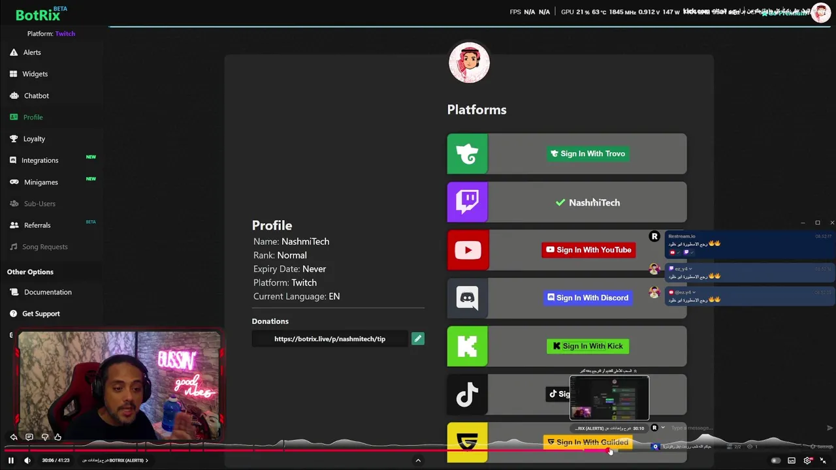Open the Widgets page
This screenshot has width=836, height=470.
pyautogui.click(x=35, y=74)
